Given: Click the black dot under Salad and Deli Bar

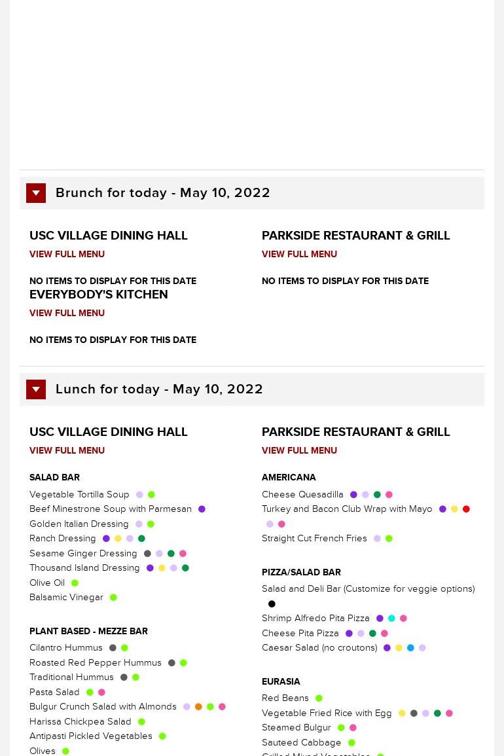Looking at the screenshot, I should [272, 604].
